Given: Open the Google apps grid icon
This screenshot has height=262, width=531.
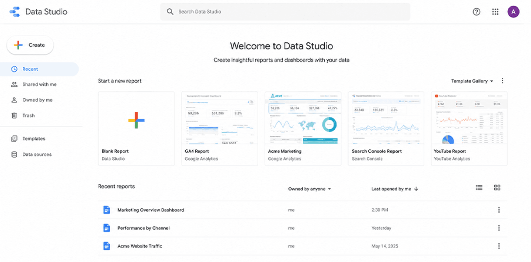Looking at the screenshot, I should point(495,12).
